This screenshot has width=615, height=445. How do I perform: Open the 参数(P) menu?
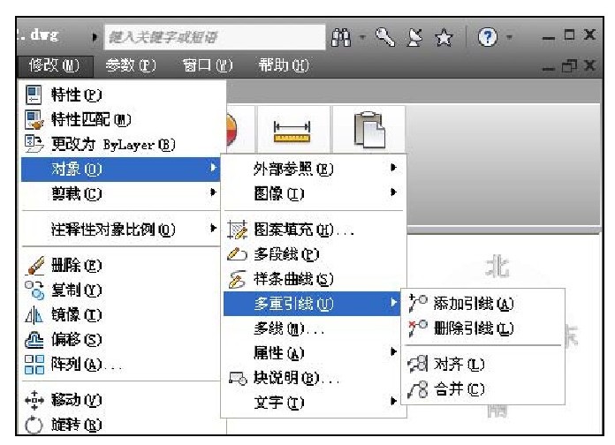(131, 65)
